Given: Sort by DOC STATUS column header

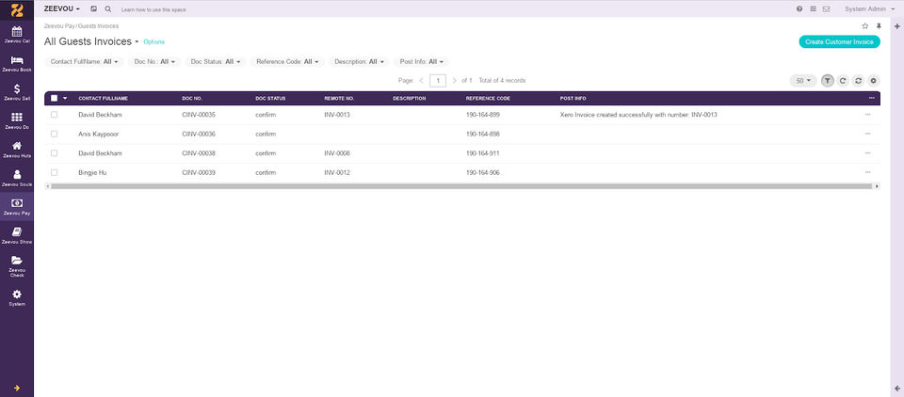Looking at the screenshot, I should 270,99.
